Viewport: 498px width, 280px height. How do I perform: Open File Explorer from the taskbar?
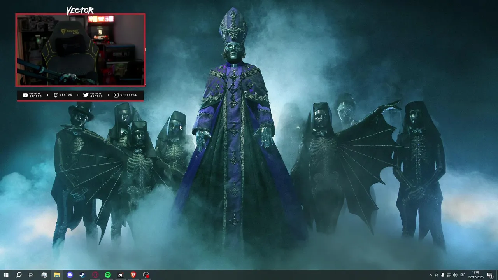point(57,275)
